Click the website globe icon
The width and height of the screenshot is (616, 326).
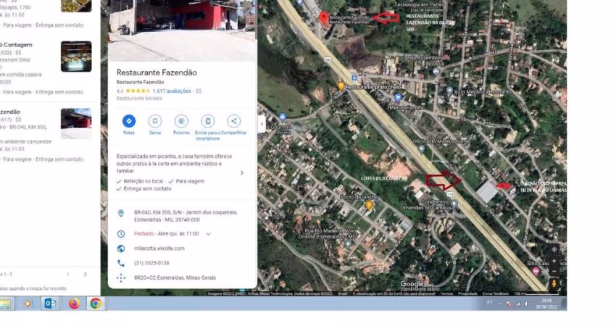(x=121, y=248)
